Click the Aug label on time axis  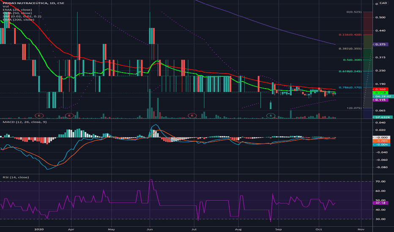click(238, 229)
